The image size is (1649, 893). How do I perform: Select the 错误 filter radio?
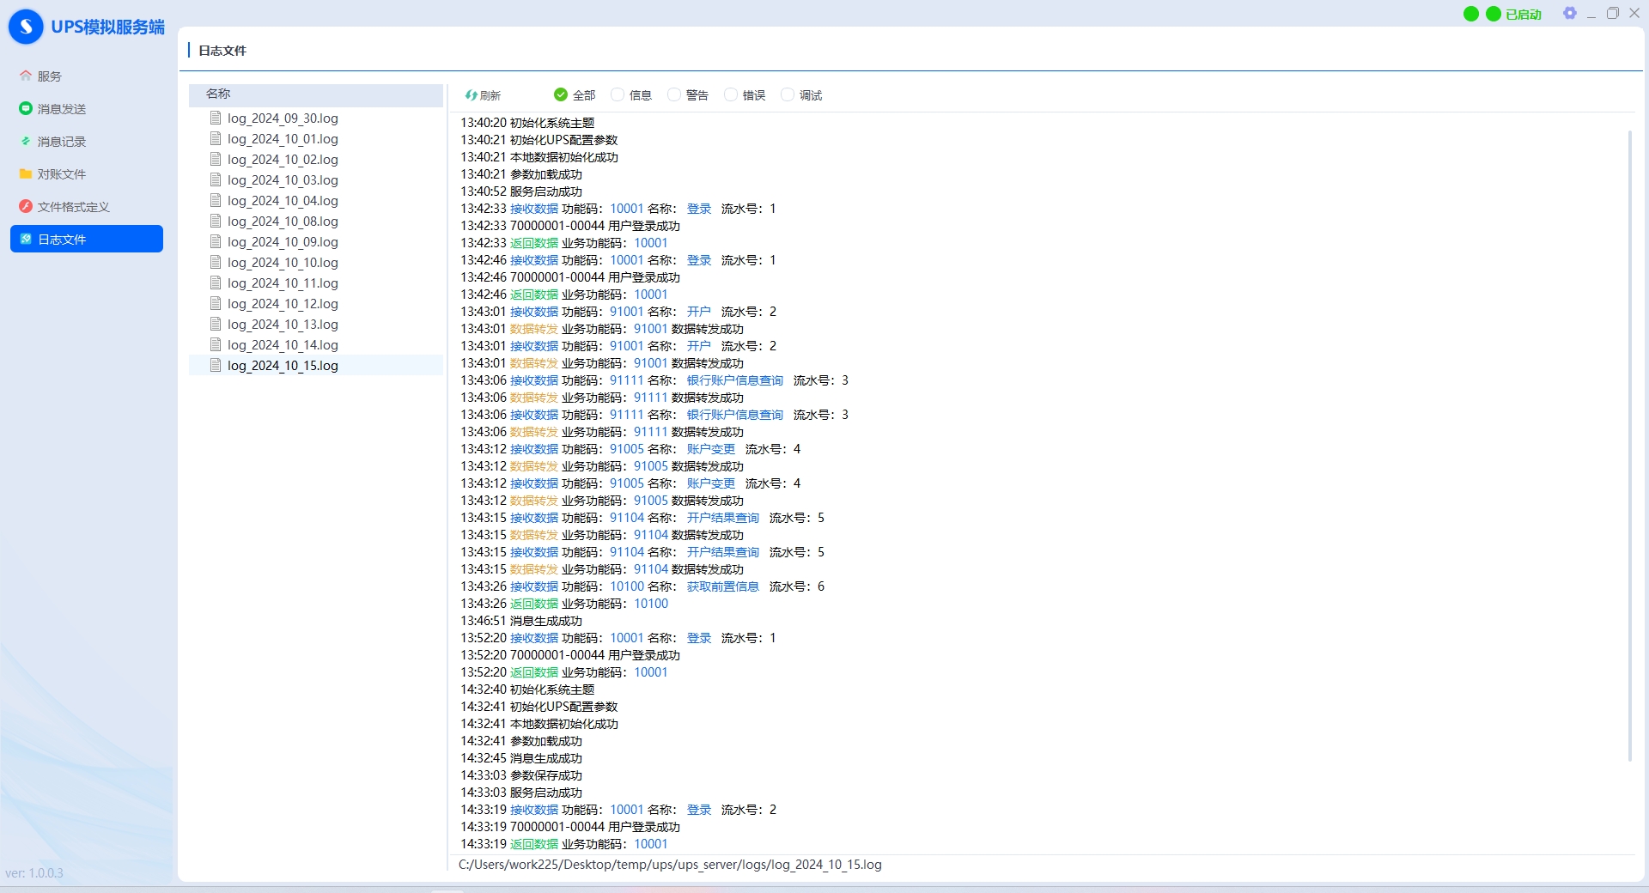click(x=745, y=95)
